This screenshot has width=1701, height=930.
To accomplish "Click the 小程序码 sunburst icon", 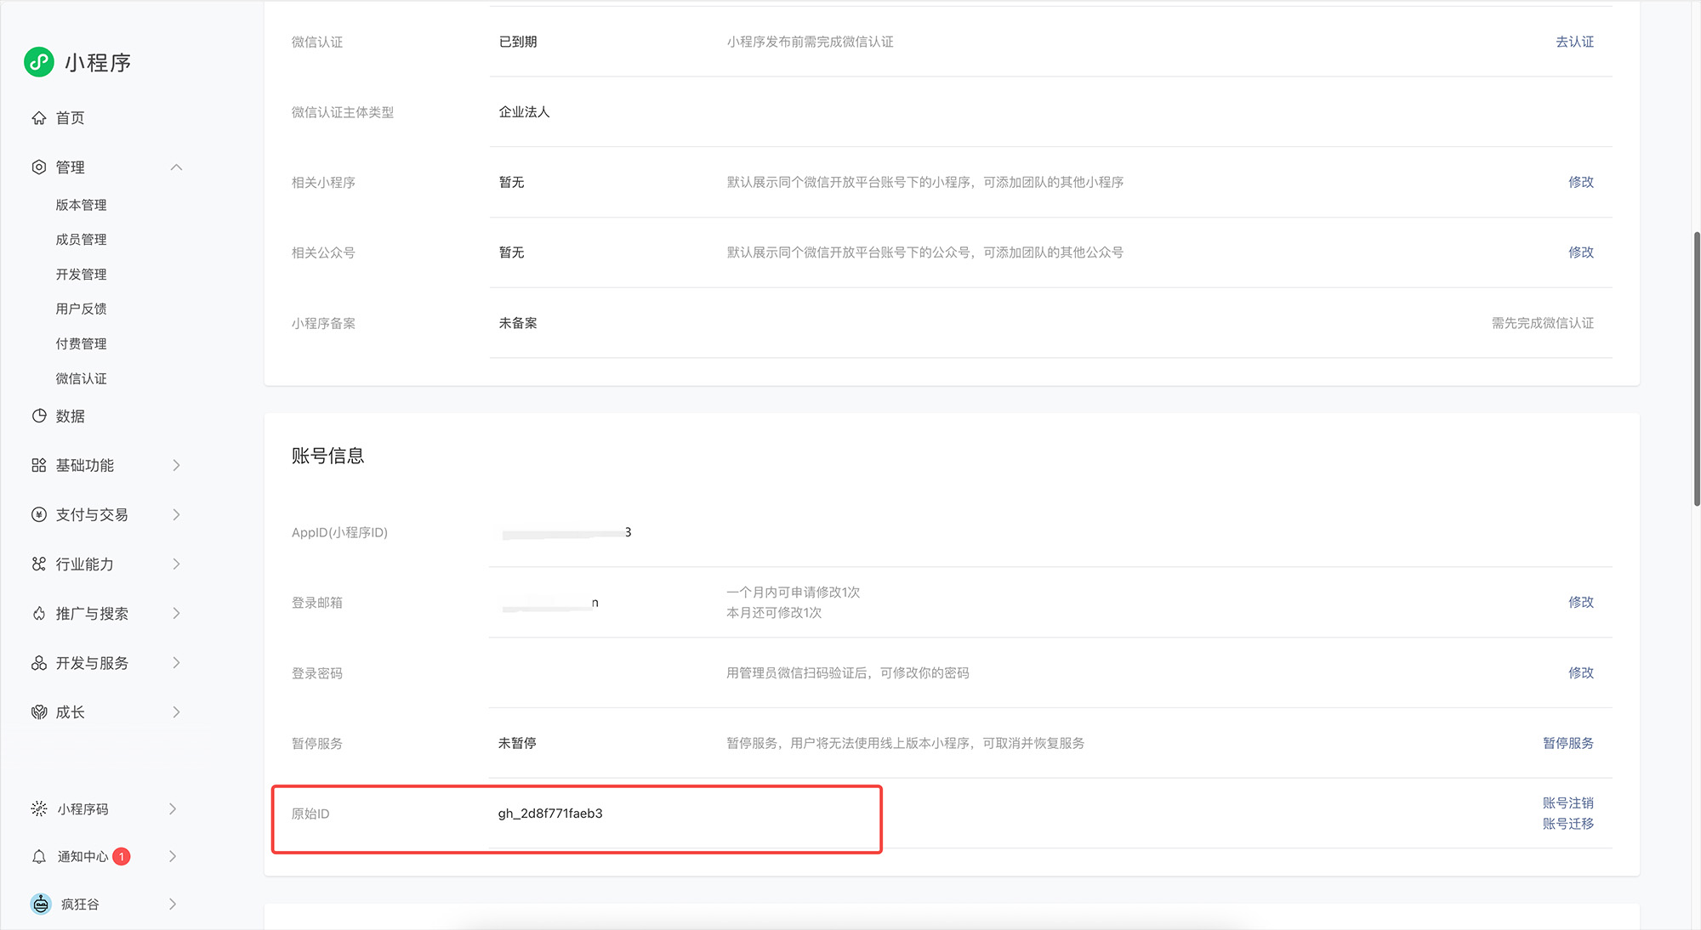I will click(39, 808).
